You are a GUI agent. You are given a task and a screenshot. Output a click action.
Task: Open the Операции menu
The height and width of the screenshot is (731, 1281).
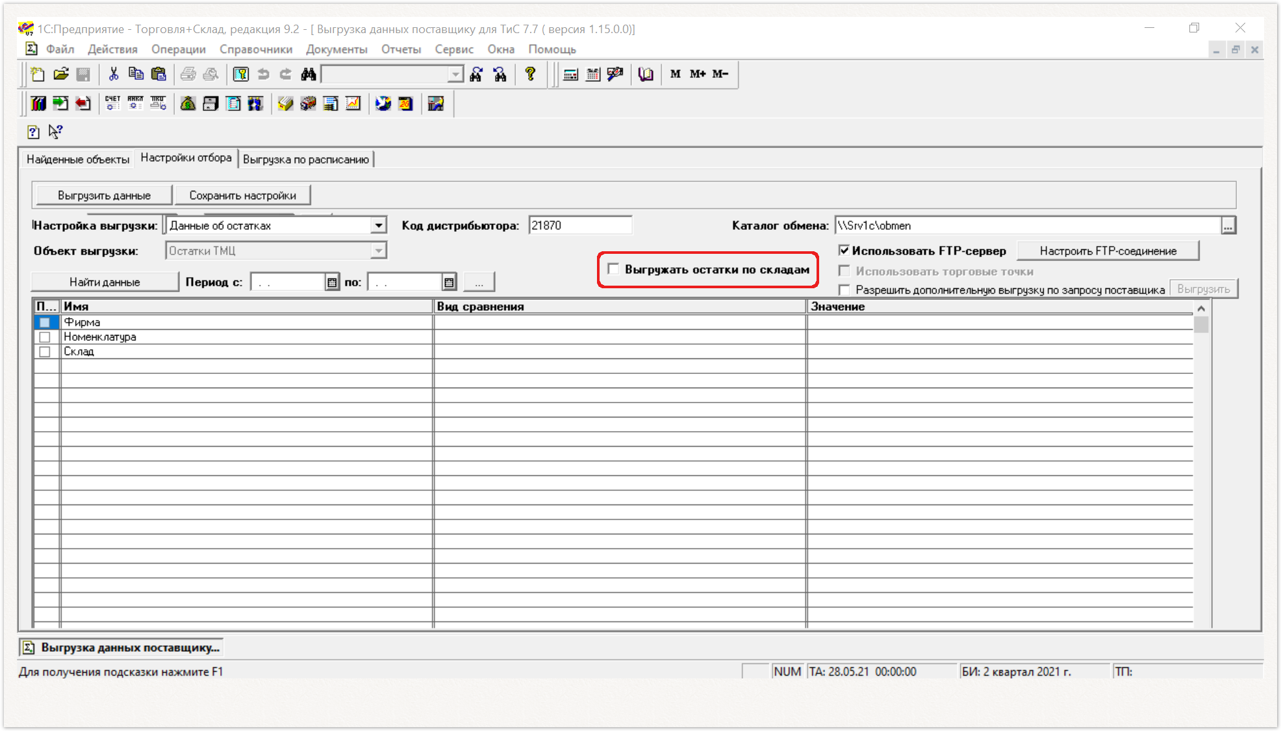pos(179,49)
